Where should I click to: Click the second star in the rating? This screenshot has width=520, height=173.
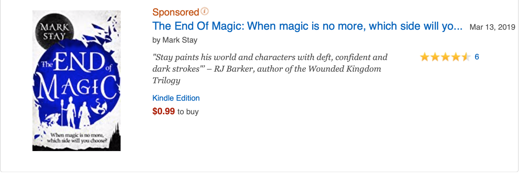[x=435, y=57]
